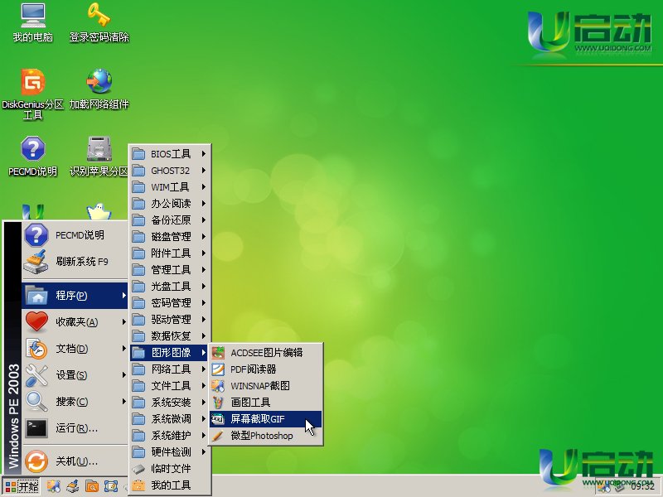Expand BIOS工具 submenu arrow
663x497 pixels.
tap(204, 154)
